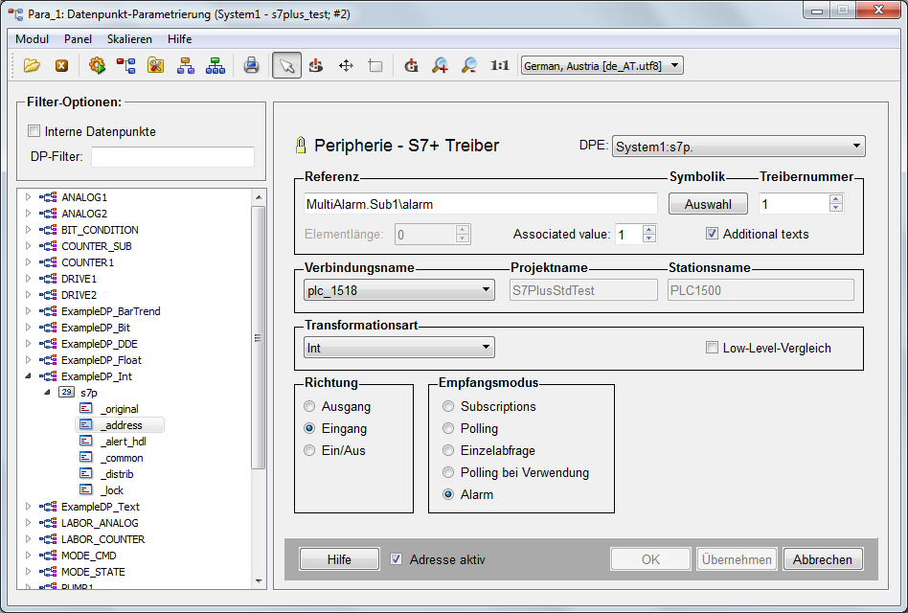Open the Transformationsart Int dropdown
908x613 pixels.
tap(398, 348)
